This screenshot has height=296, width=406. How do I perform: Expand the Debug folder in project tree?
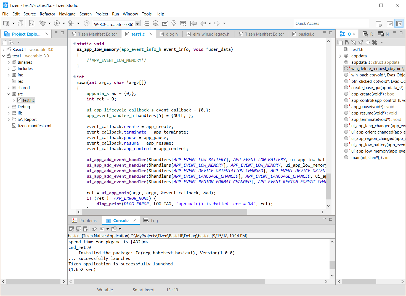coord(9,107)
